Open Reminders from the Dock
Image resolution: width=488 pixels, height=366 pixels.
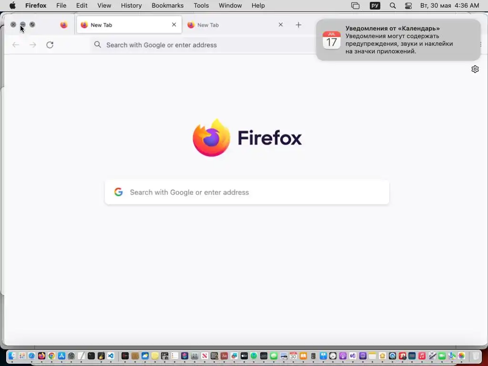point(174,356)
